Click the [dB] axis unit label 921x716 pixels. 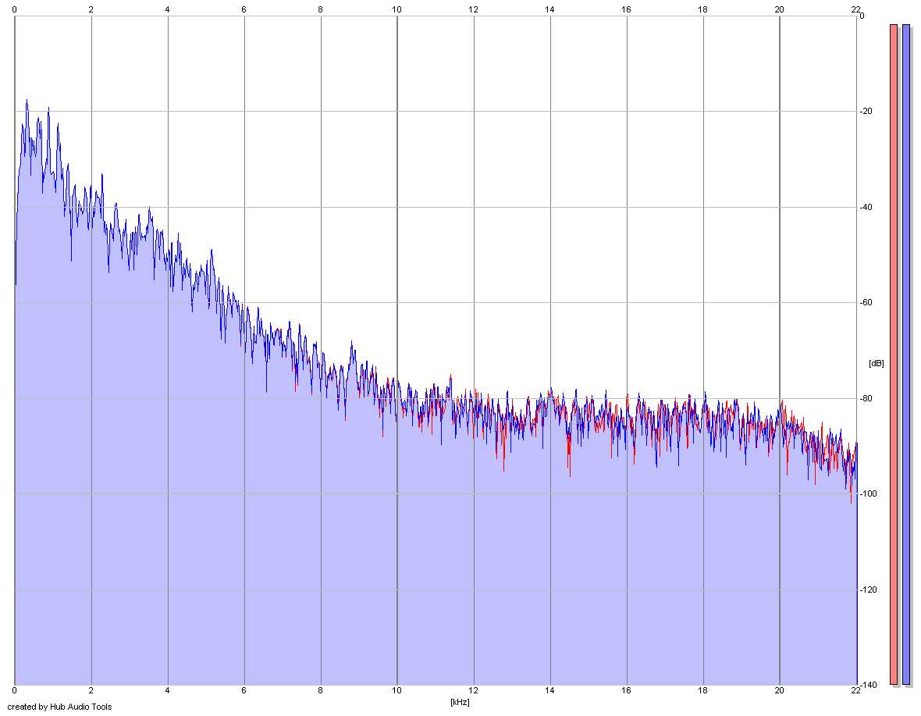(x=876, y=363)
